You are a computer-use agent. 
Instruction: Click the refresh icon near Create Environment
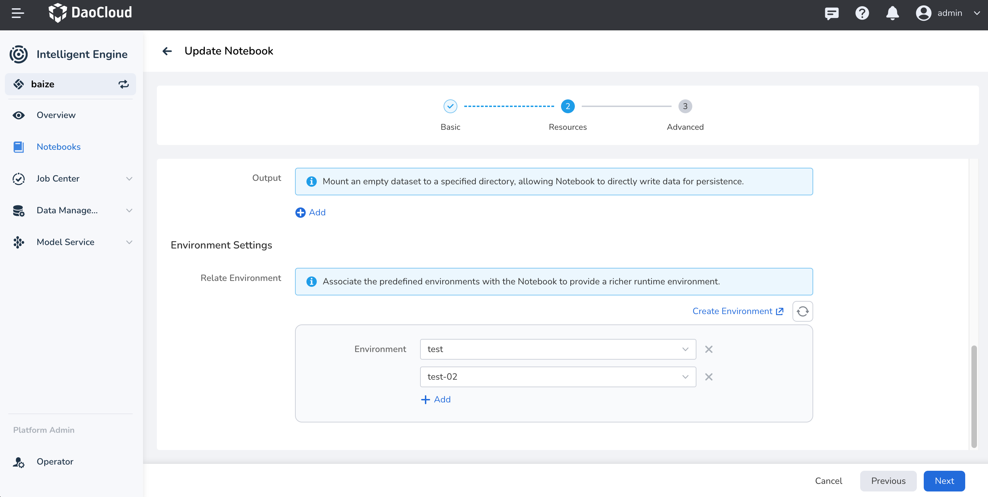coord(803,311)
